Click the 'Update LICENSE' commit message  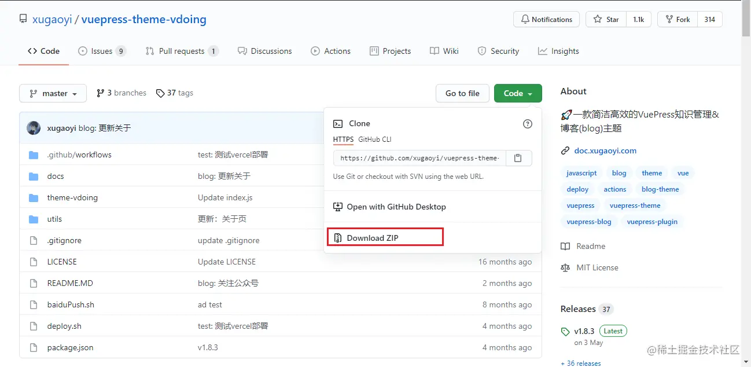(227, 262)
